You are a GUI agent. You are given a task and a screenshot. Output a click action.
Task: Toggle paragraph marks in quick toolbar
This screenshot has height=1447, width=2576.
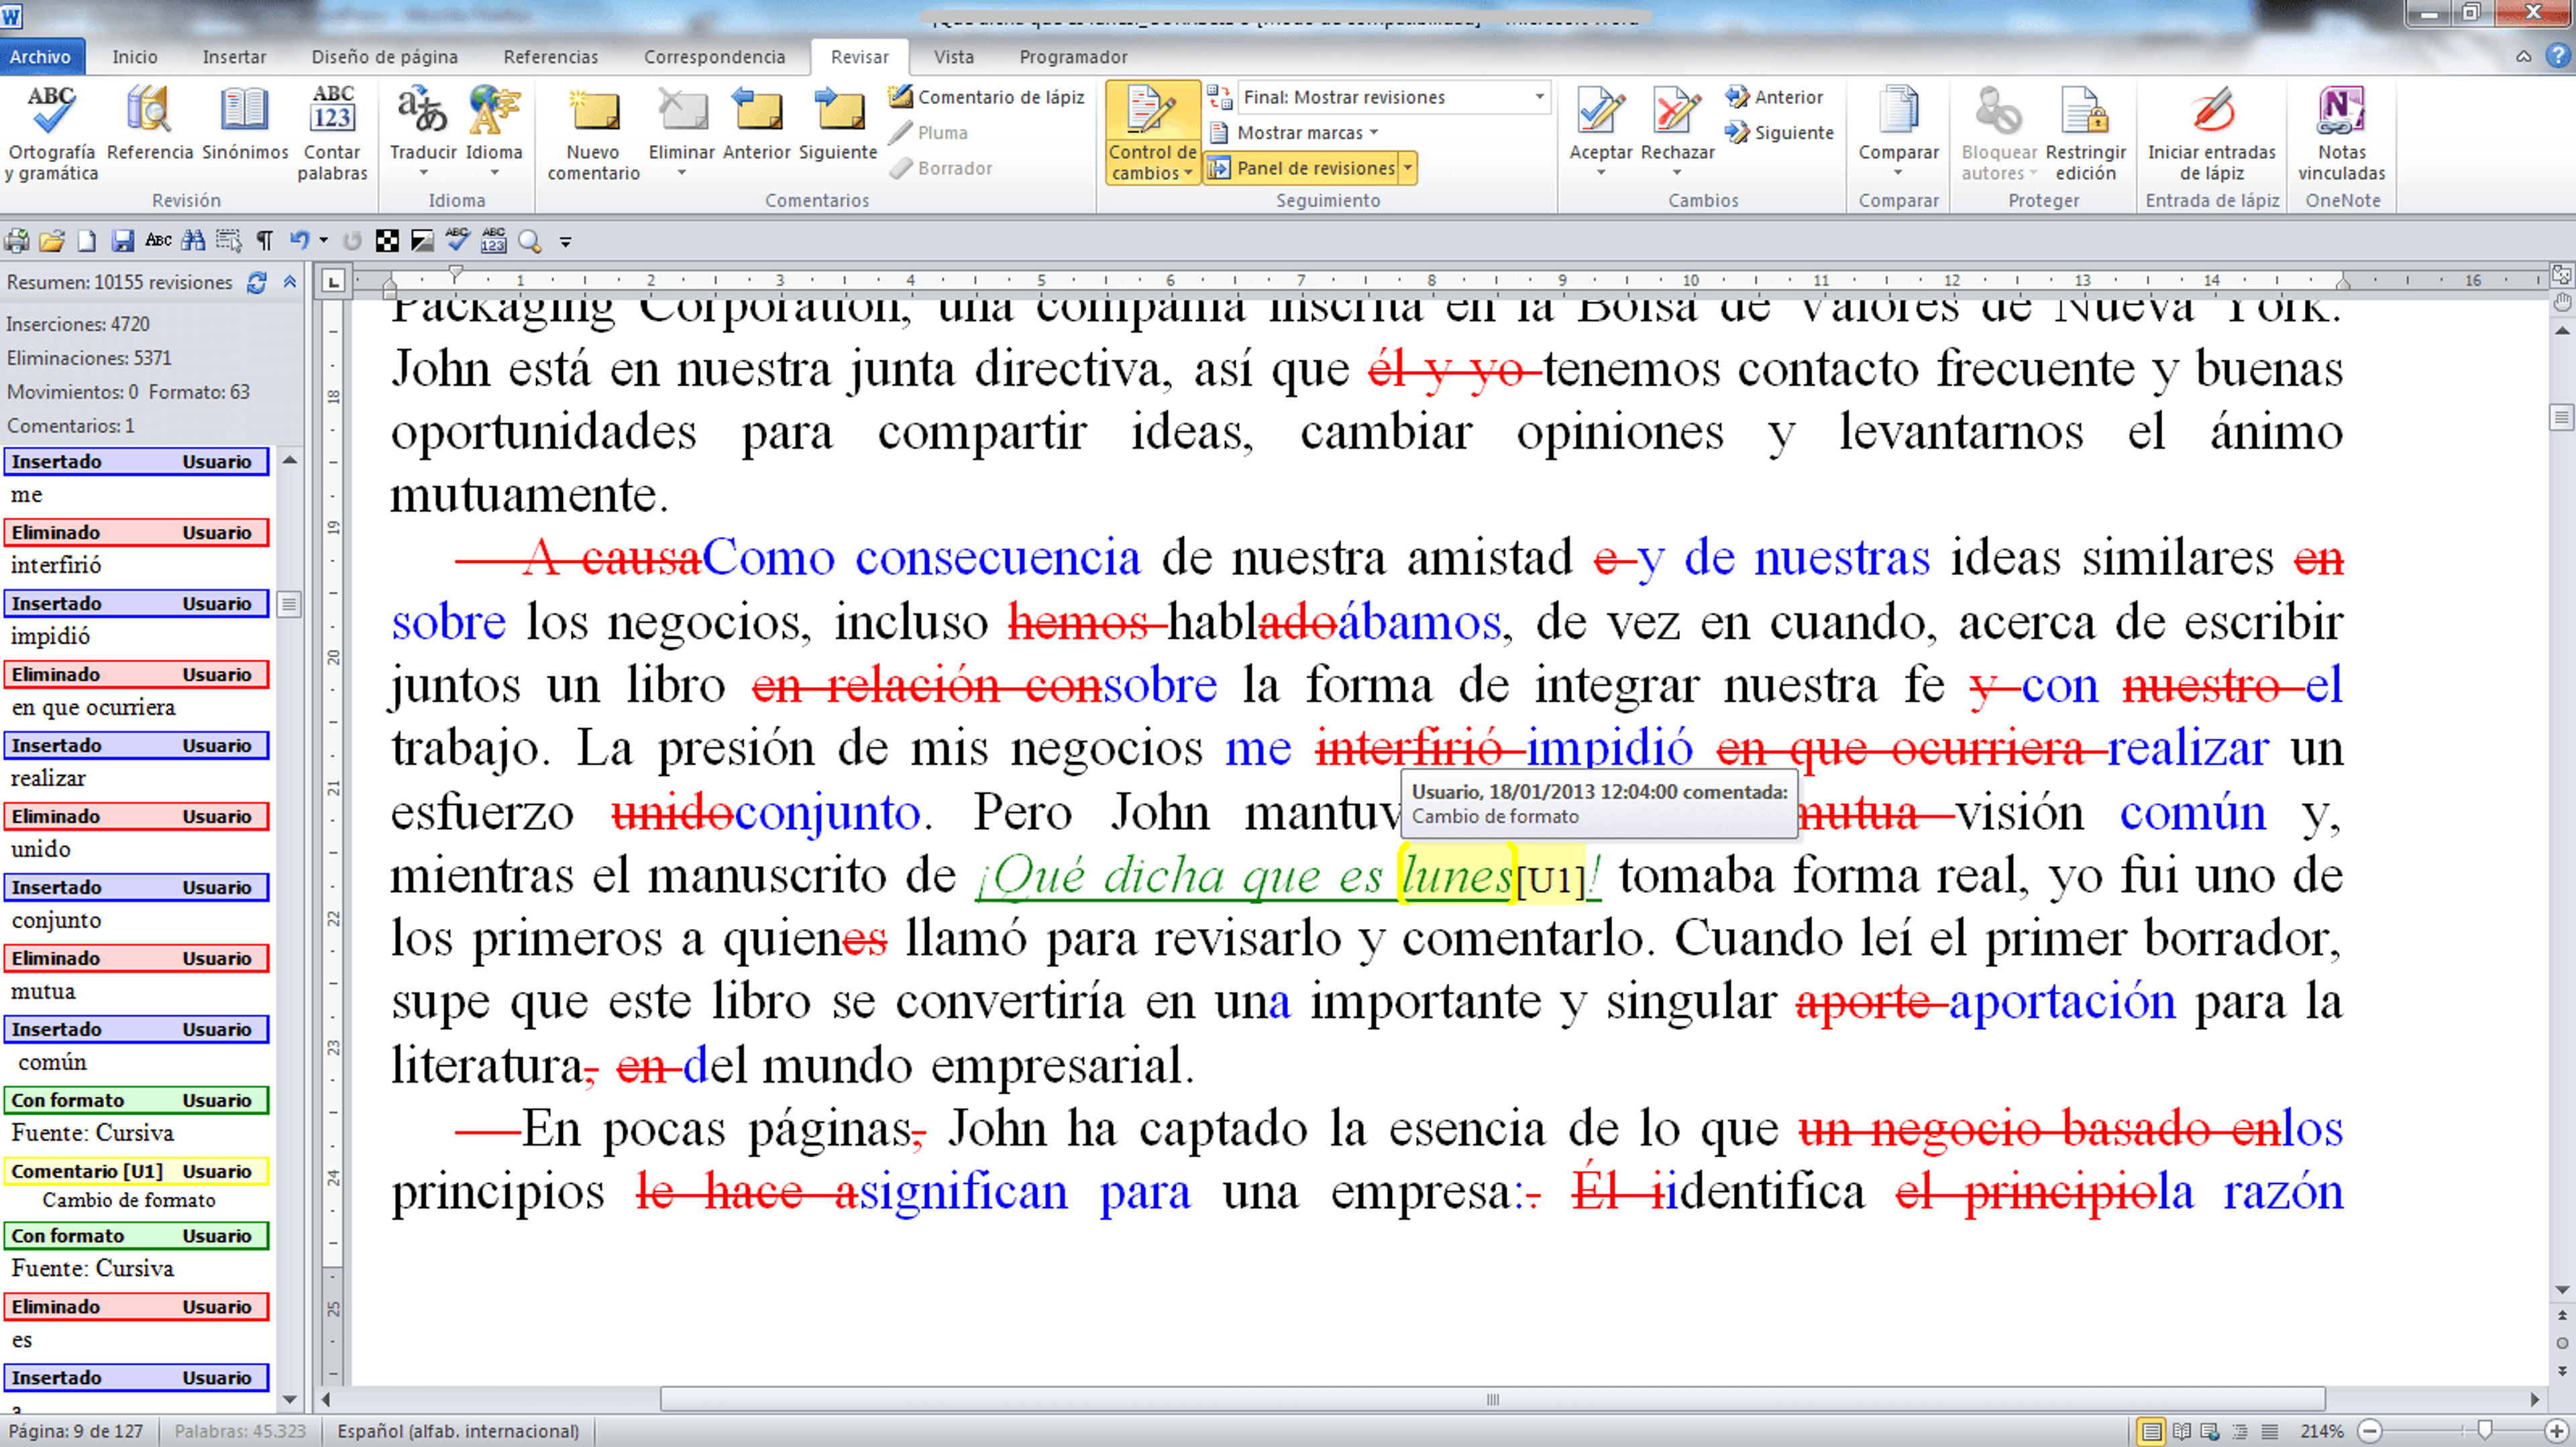click(264, 241)
